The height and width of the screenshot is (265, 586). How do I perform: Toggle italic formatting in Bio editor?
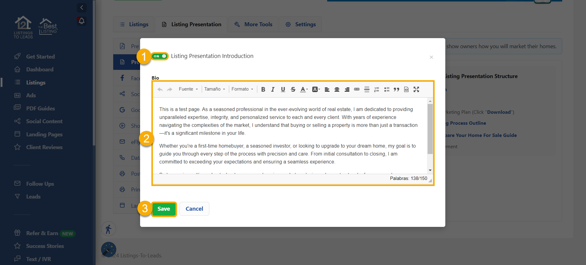[x=273, y=89]
